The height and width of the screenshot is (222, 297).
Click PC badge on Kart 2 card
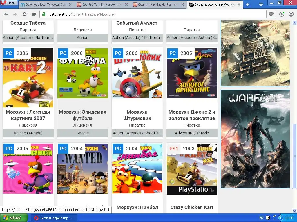tap(9, 53)
